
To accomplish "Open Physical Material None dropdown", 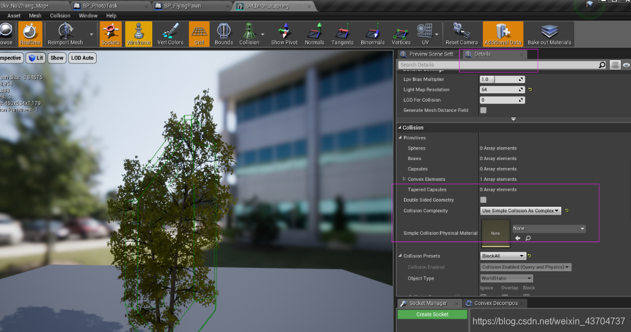I will click(x=548, y=229).
